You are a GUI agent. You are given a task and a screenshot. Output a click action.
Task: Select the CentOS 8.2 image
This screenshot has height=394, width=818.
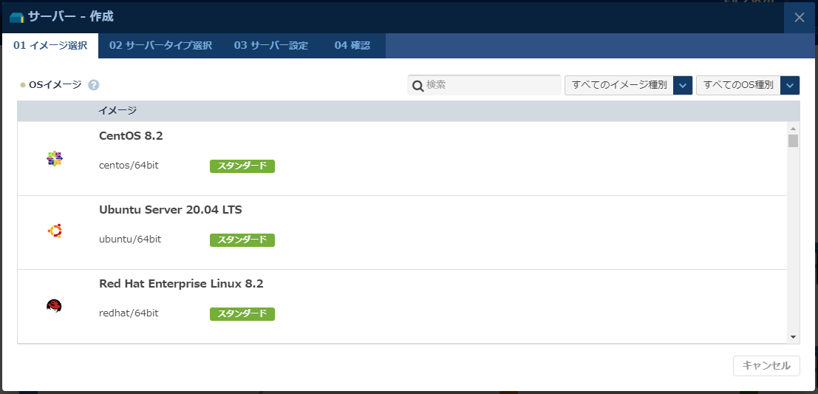point(131,136)
